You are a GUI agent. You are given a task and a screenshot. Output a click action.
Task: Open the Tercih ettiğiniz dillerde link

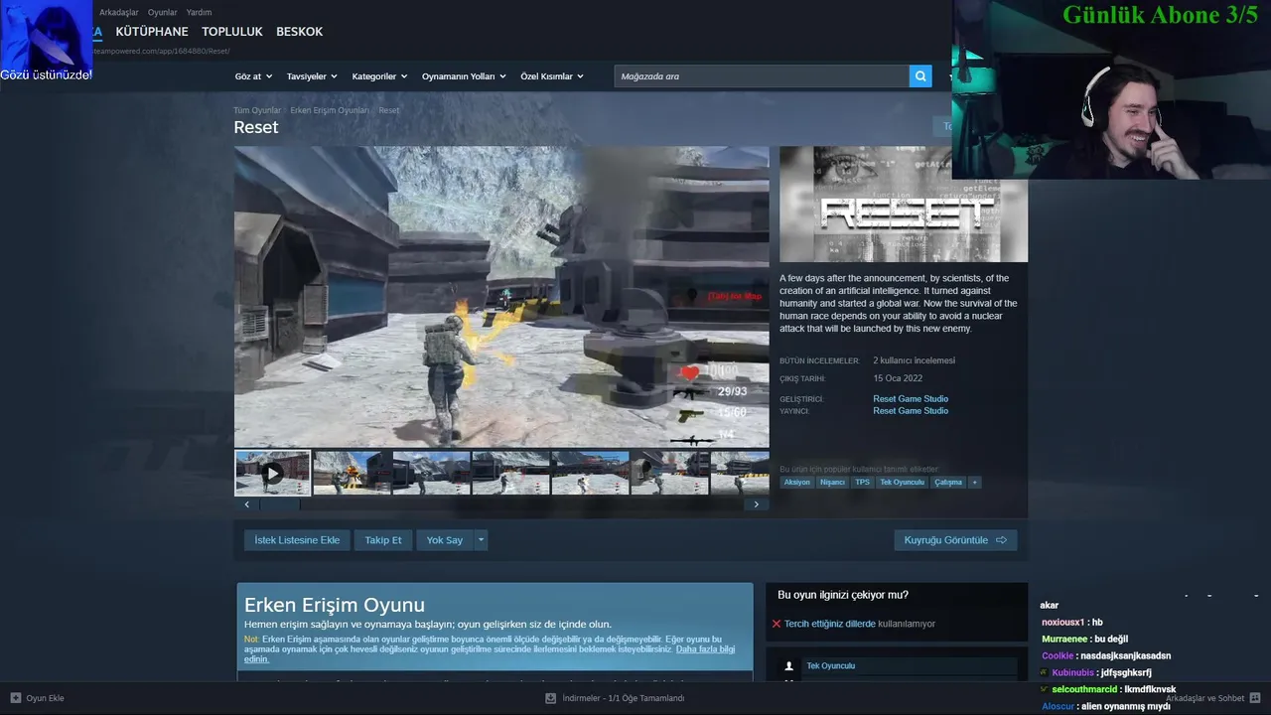tap(829, 624)
